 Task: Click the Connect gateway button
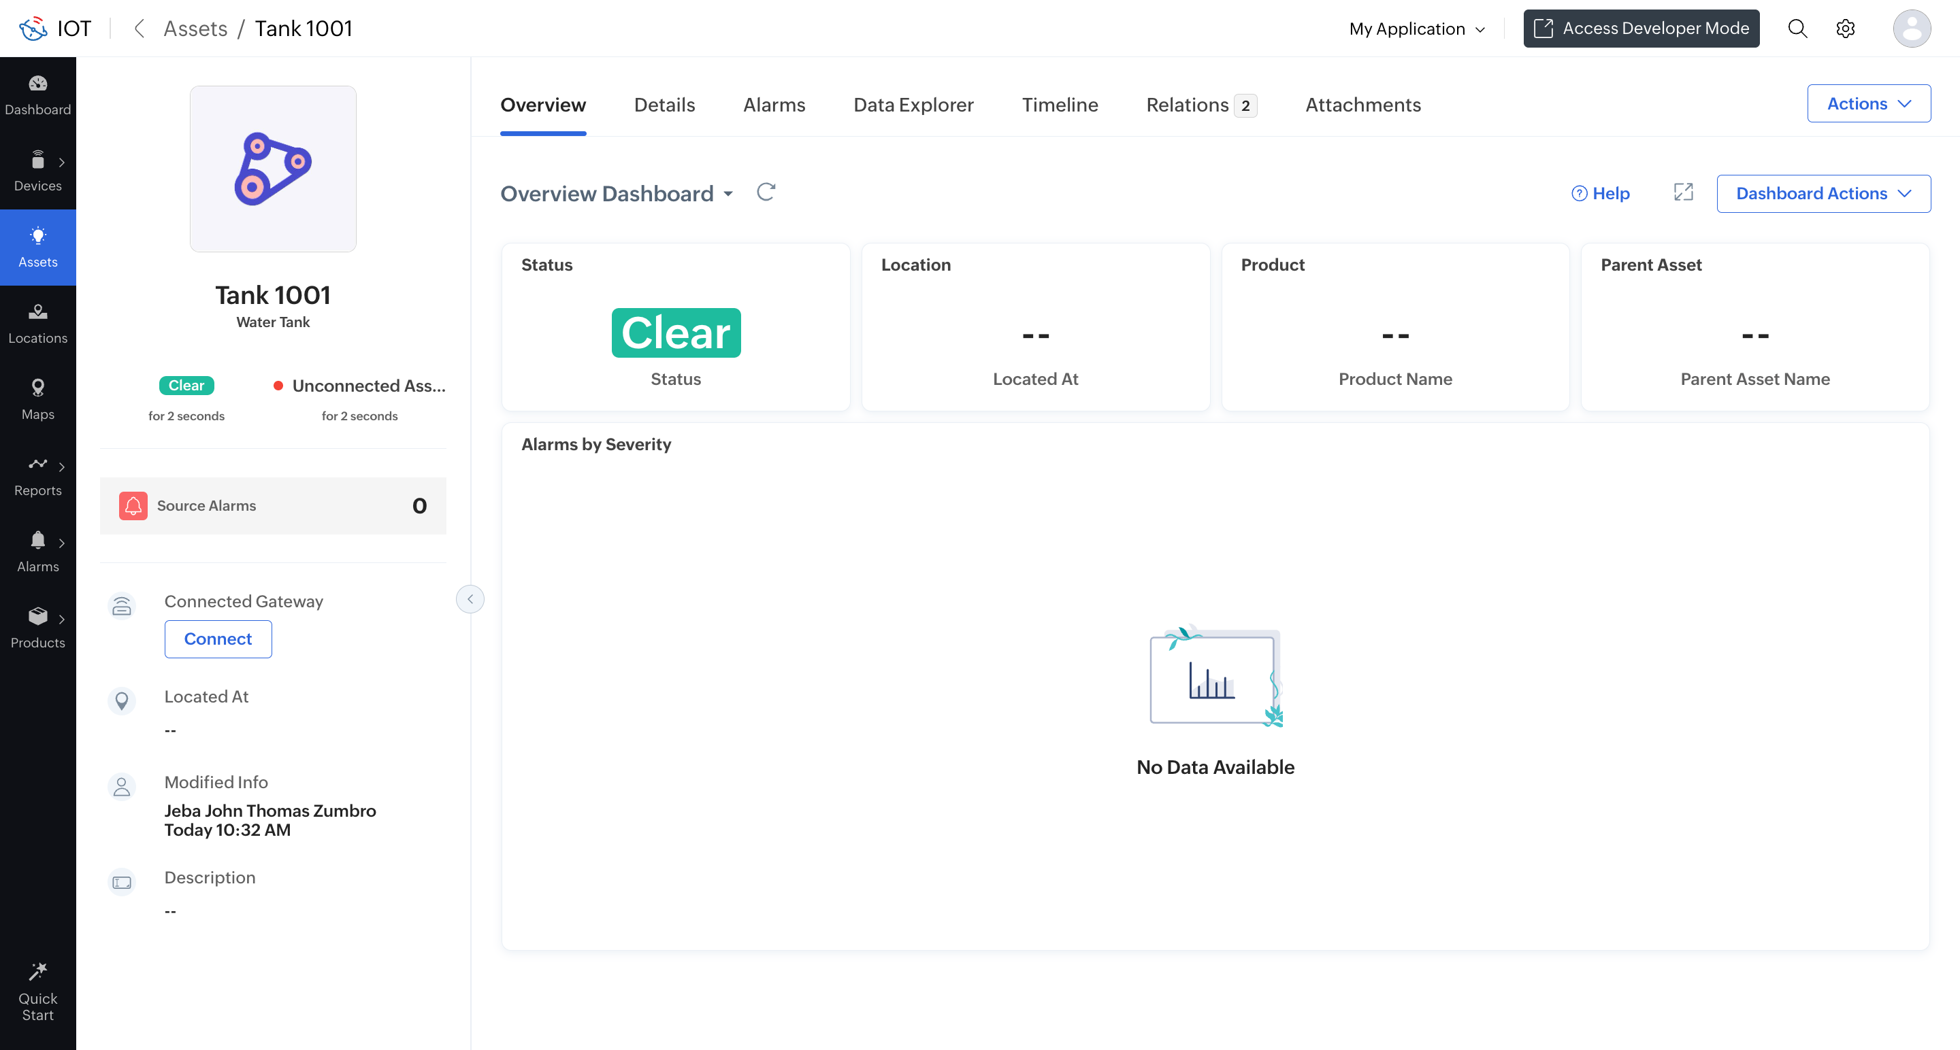tap(218, 639)
